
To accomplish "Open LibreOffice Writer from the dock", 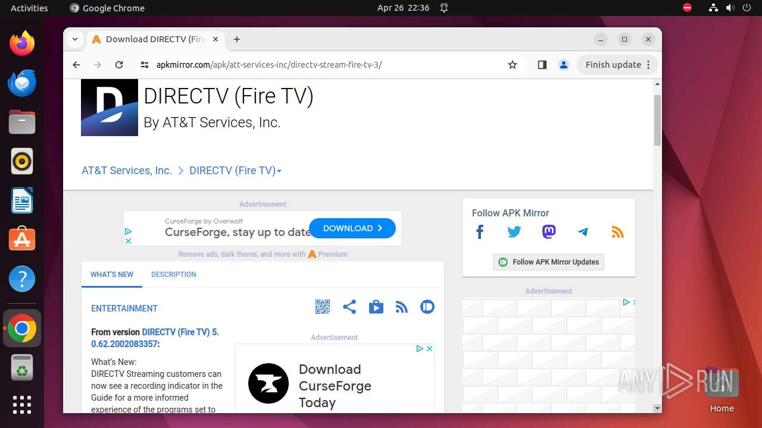I will [22, 200].
